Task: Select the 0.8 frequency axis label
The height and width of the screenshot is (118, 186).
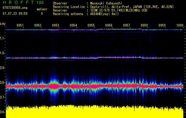Action: (x=3, y=83)
